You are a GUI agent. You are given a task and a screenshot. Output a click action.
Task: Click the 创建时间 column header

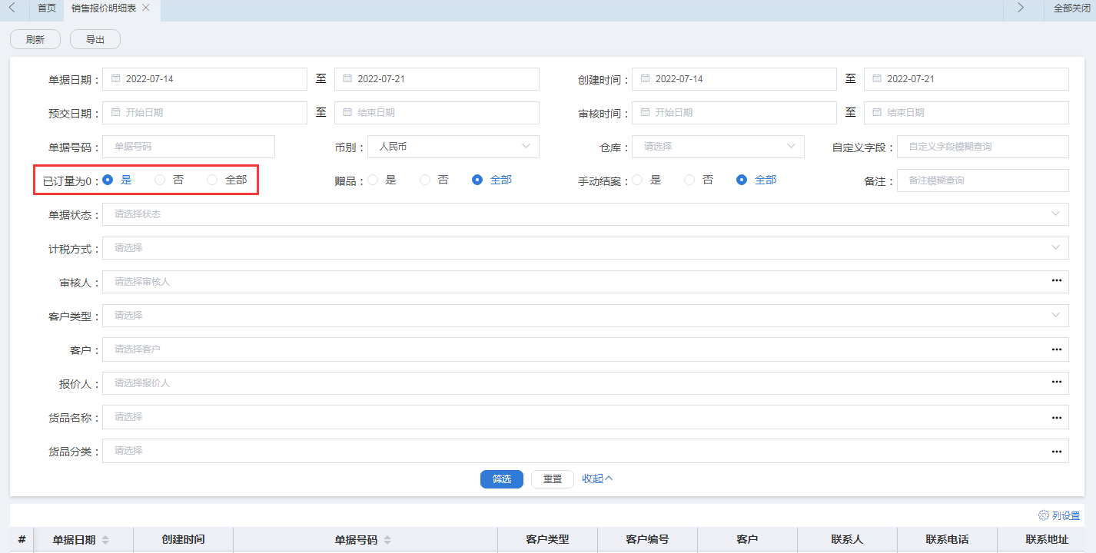183,539
